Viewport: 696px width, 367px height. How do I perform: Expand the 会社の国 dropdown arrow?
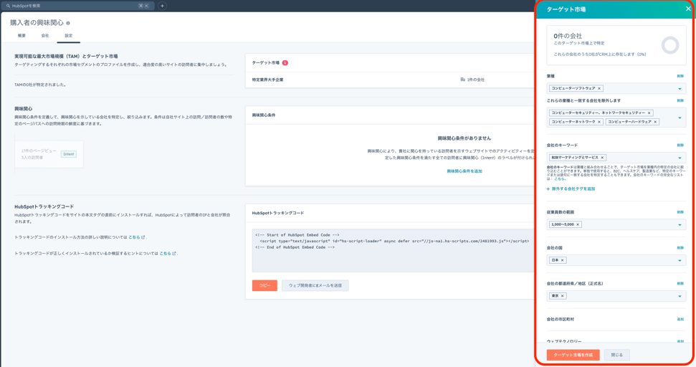[680, 260]
